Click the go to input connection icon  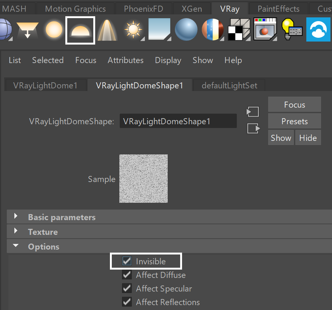point(253,112)
